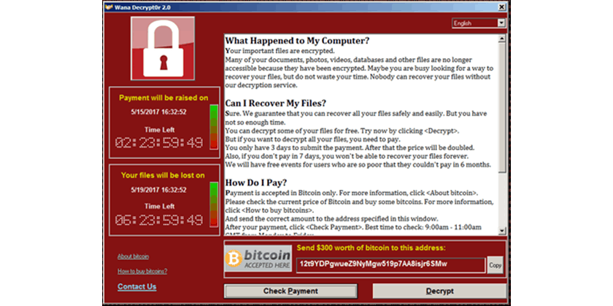The image size is (613, 306).
Task: Click the scrollbar up arrow
Action: 502,38
